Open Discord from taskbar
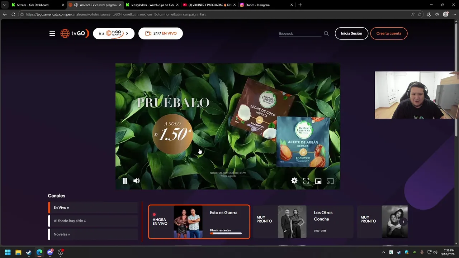The width and height of the screenshot is (459, 258). pos(50,252)
